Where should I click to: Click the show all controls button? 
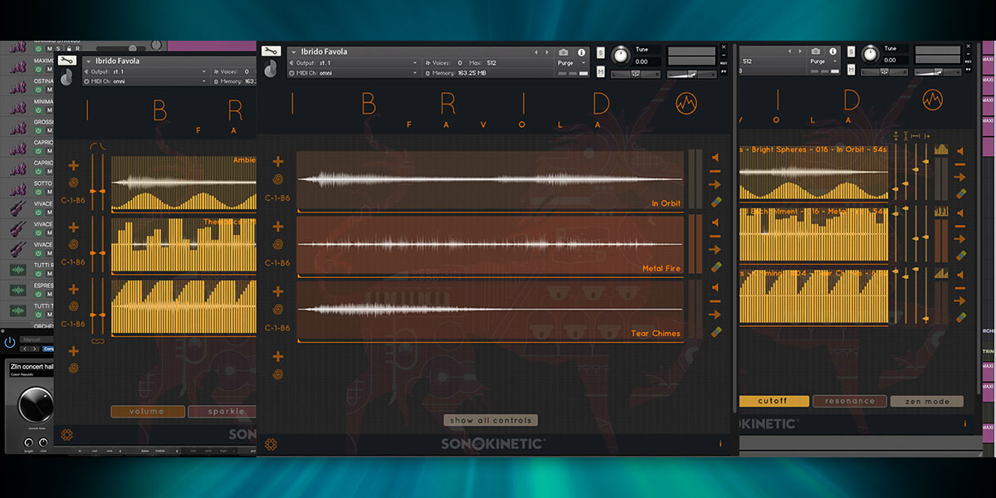[x=491, y=420]
